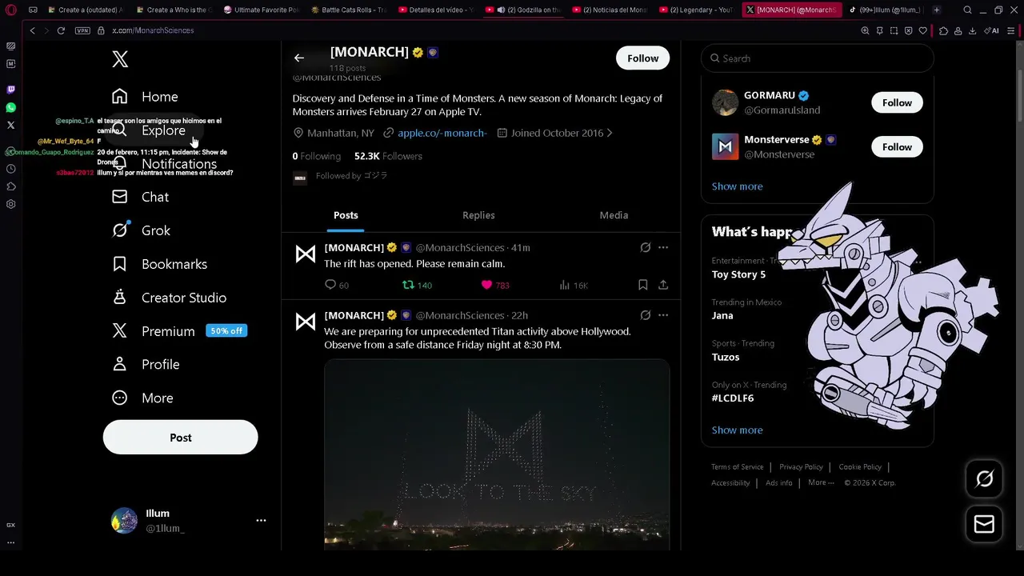Follow the MONARCH profile
Viewport: 1024px width, 576px height.
(642, 58)
